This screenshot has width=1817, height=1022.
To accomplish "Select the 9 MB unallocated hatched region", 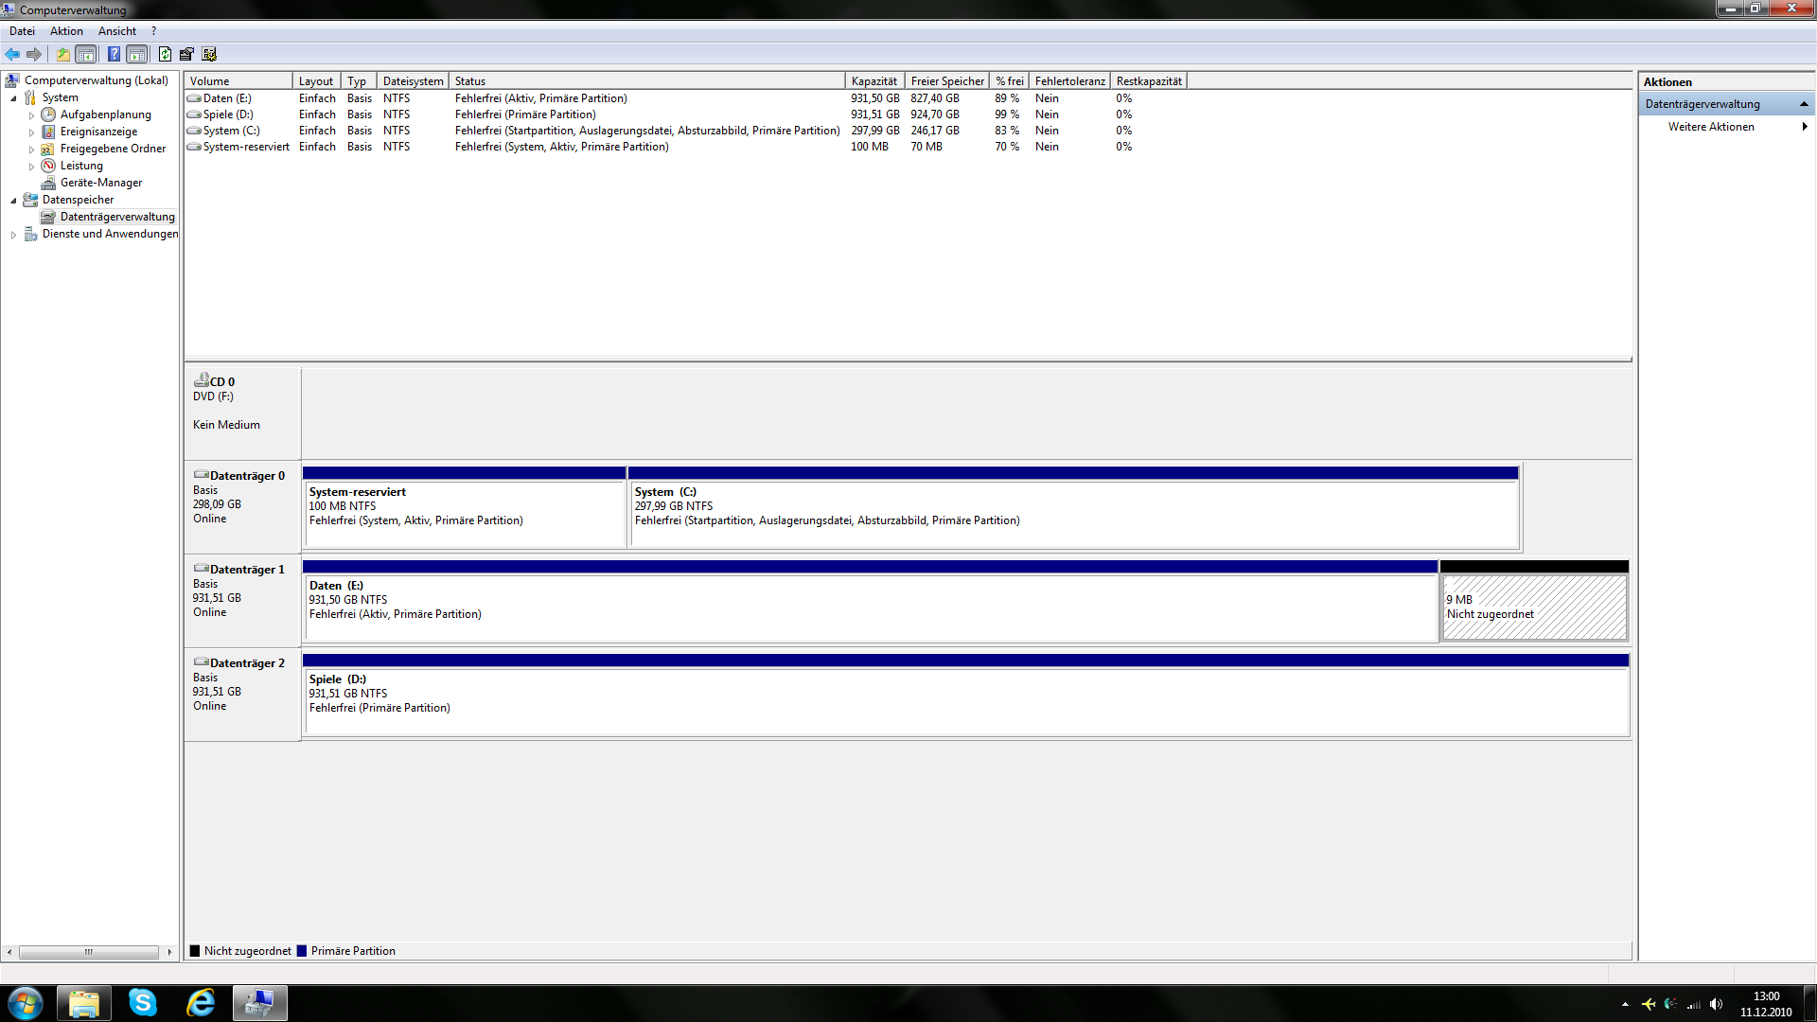I will (x=1533, y=608).
